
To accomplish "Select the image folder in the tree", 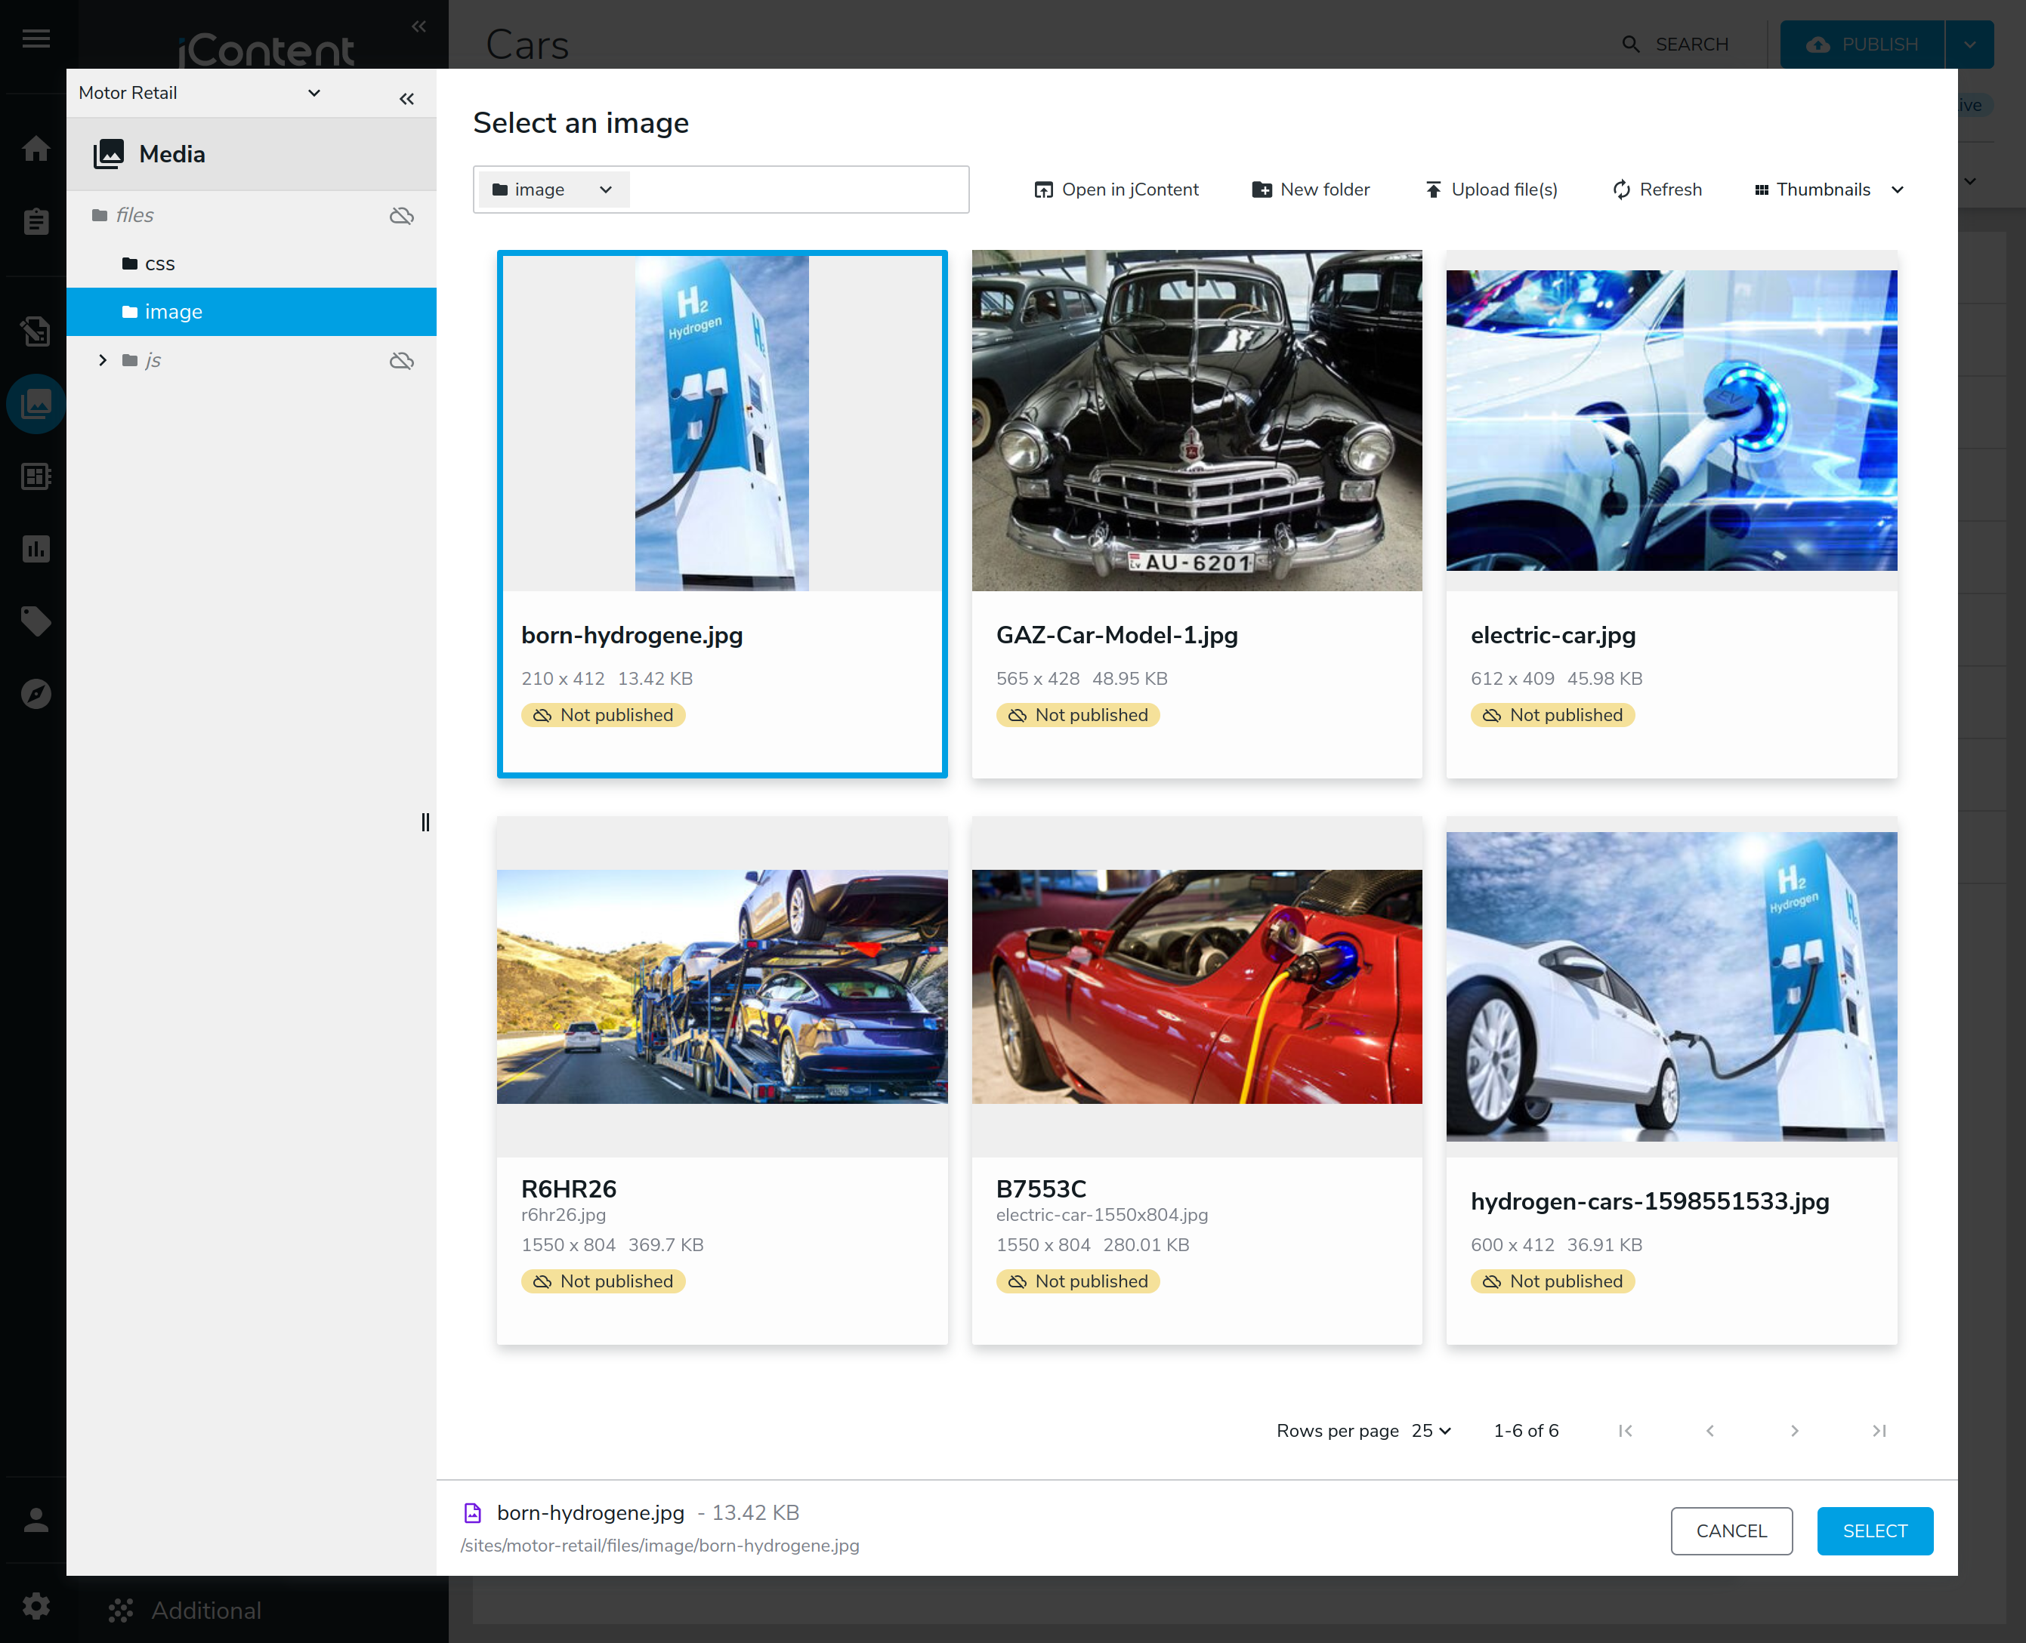I will [173, 311].
